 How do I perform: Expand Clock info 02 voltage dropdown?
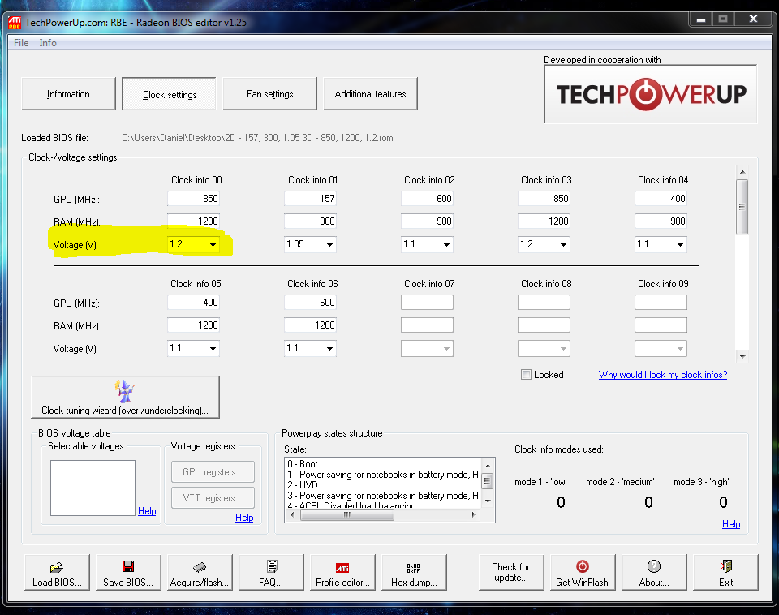[446, 244]
